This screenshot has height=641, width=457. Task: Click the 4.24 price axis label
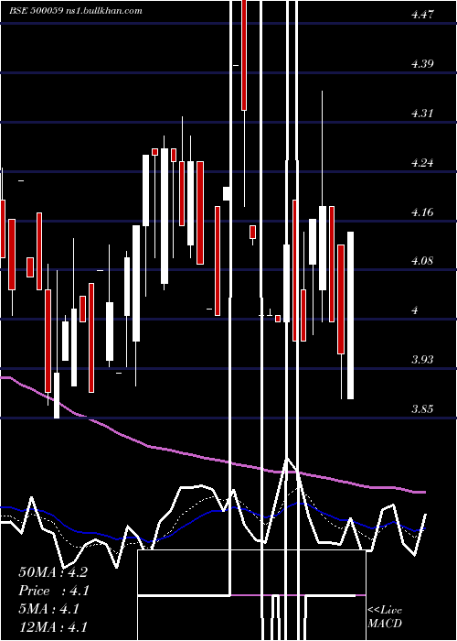pyautogui.click(x=422, y=163)
